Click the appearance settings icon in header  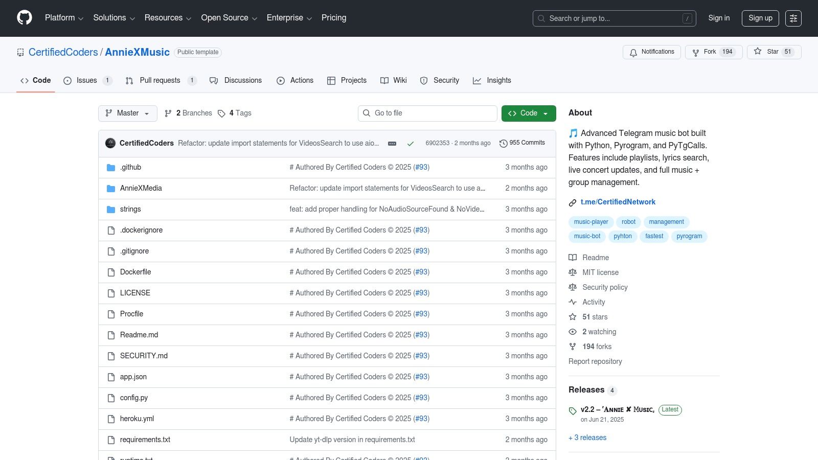tap(793, 18)
